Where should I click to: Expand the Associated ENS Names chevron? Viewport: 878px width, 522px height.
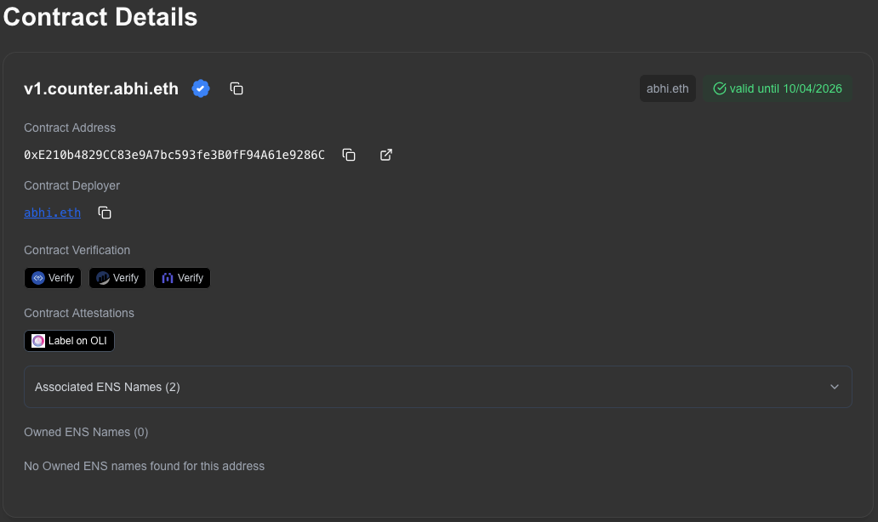[x=835, y=387]
